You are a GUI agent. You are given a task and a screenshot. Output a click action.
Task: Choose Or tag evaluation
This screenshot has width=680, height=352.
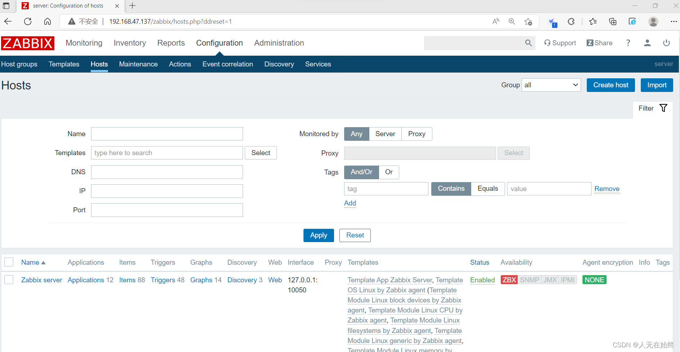click(x=389, y=172)
